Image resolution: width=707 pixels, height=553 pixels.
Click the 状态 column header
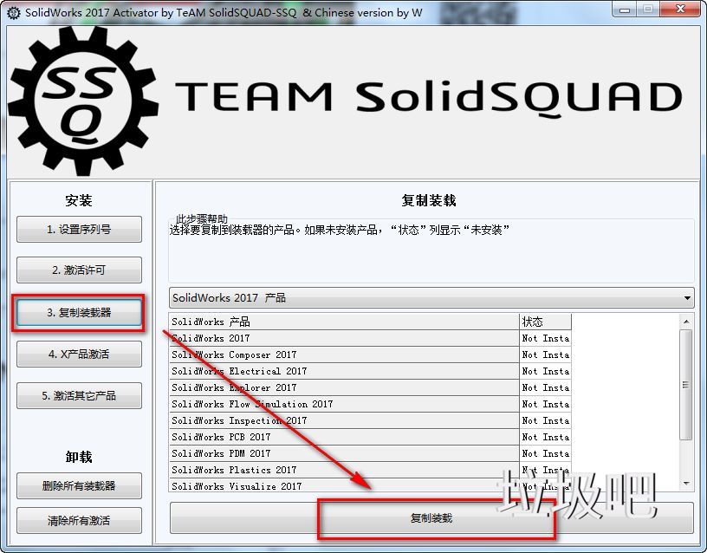[544, 322]
